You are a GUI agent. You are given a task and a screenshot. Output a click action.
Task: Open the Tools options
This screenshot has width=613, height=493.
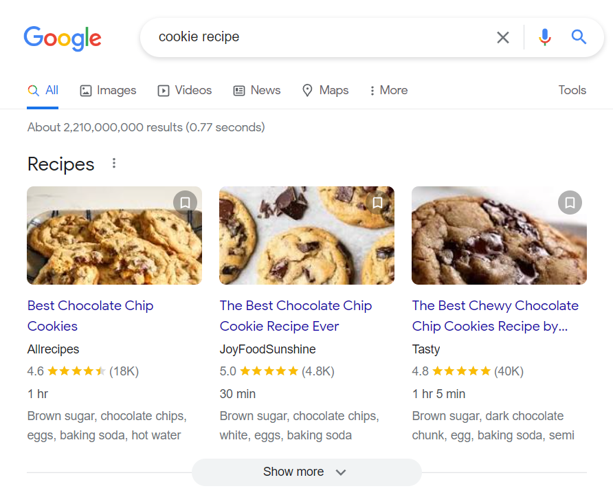click(572, 90)
